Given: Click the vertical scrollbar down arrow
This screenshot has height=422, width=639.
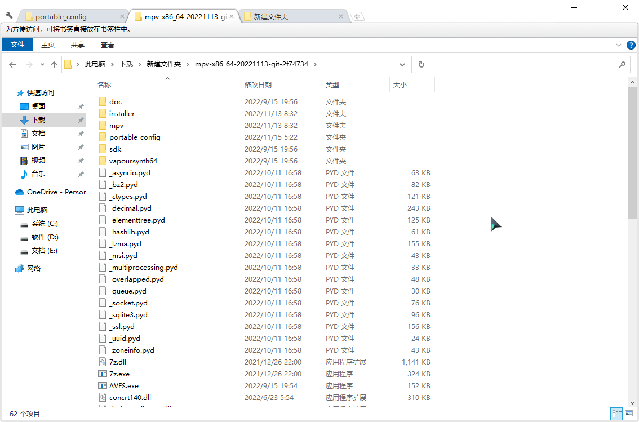Looking at the screenshot, I should [x=632, y=402].
